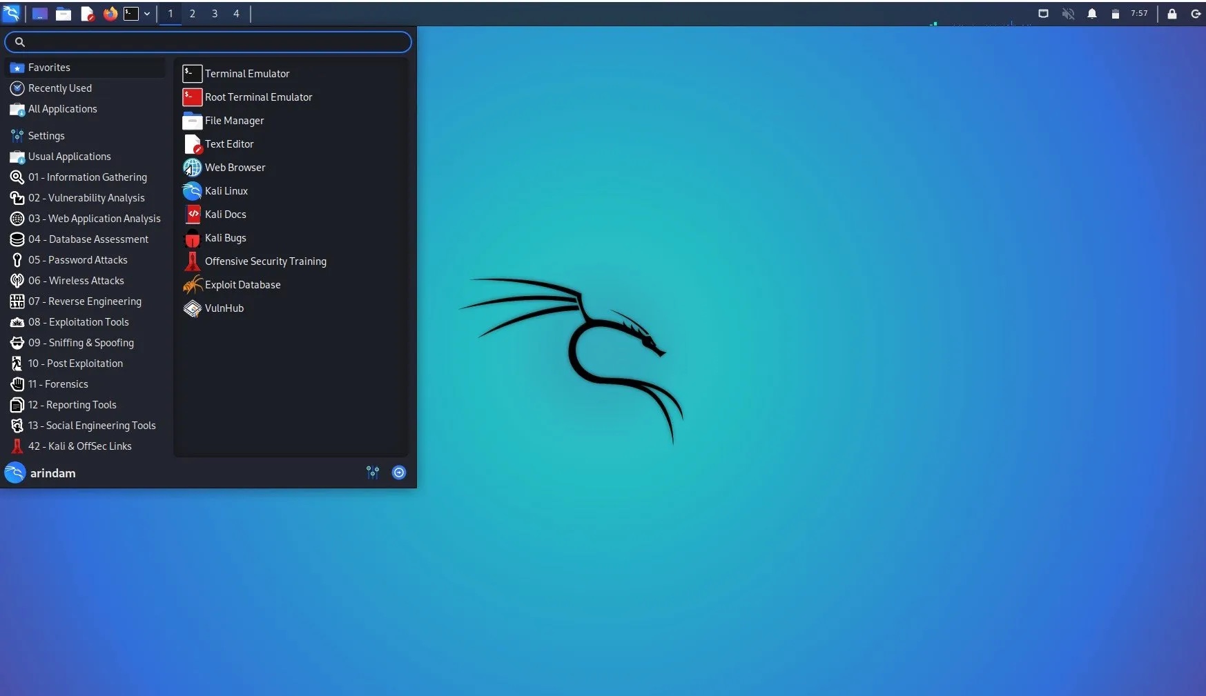This screenshot has width=1206, height=696.
Task: Expand the All Applications category
Action: (x=62, y=109)
